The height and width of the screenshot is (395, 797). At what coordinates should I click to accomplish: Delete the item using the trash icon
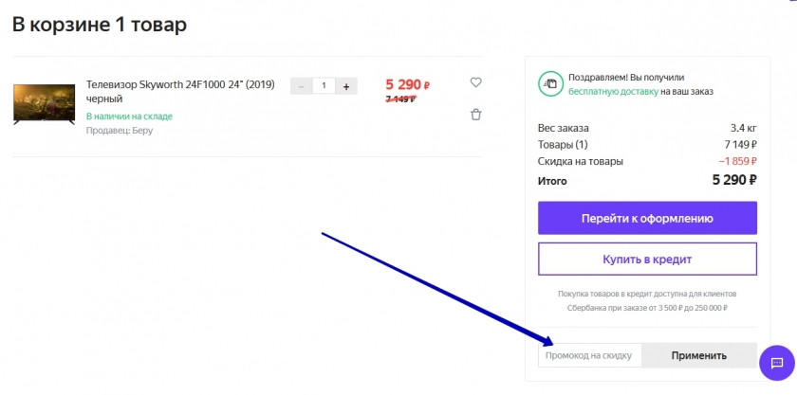pos(475,115)
